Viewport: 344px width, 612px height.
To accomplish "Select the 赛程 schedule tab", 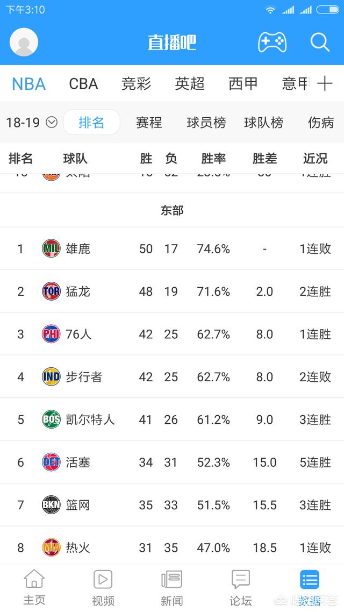I will point(149,123).
